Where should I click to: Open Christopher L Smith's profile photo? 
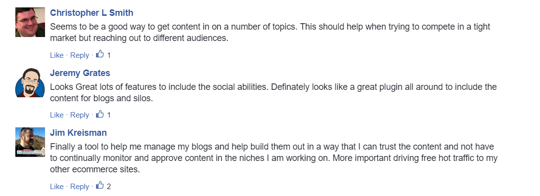pyautogui.click(x=30, y=22)
